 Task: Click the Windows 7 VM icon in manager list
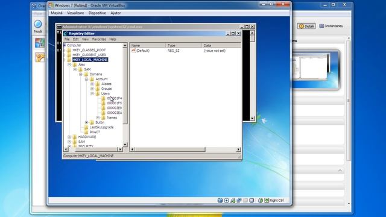[40, 43]
